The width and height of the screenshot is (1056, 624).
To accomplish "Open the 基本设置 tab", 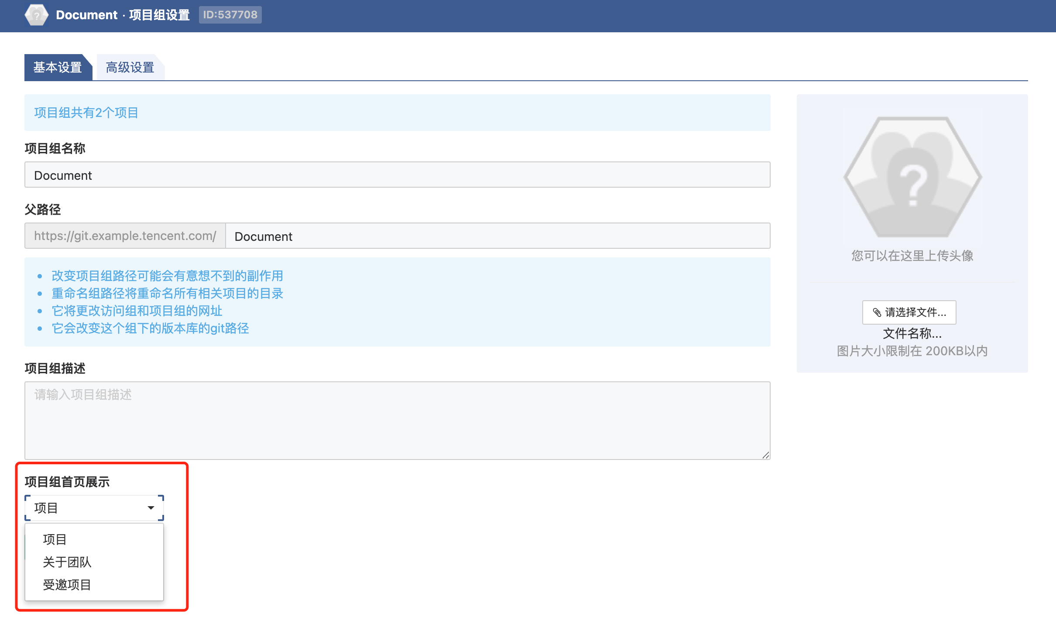I will click(x=58, y=68).
